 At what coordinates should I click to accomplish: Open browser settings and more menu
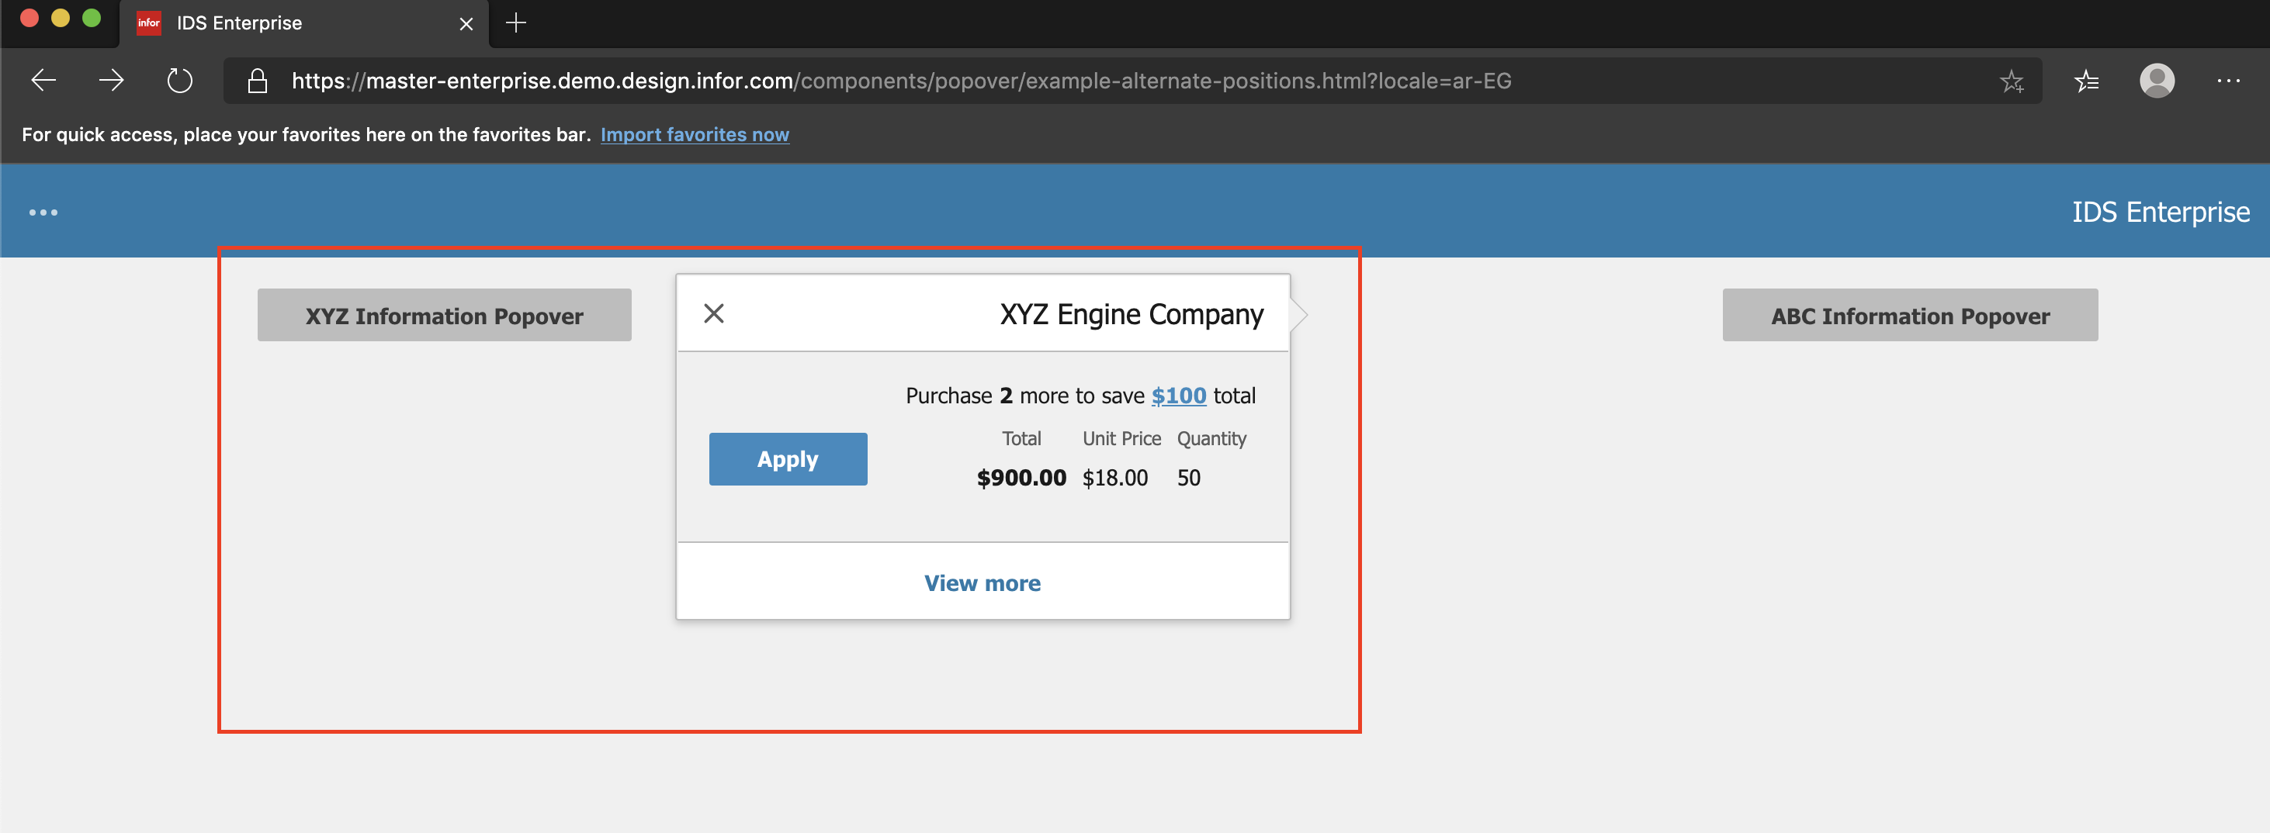click(2229, 81)
